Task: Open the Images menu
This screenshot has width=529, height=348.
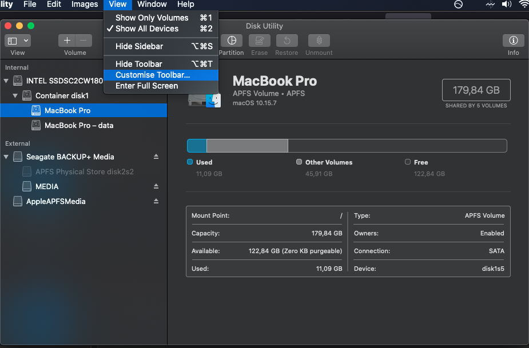Action: (x=85, y=5)
